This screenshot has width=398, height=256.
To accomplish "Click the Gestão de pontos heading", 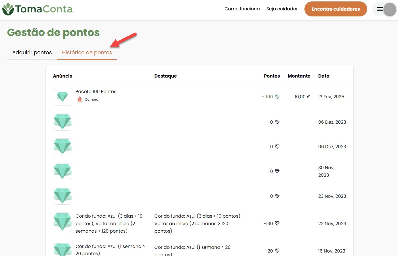I will click(x=53, y=33).
